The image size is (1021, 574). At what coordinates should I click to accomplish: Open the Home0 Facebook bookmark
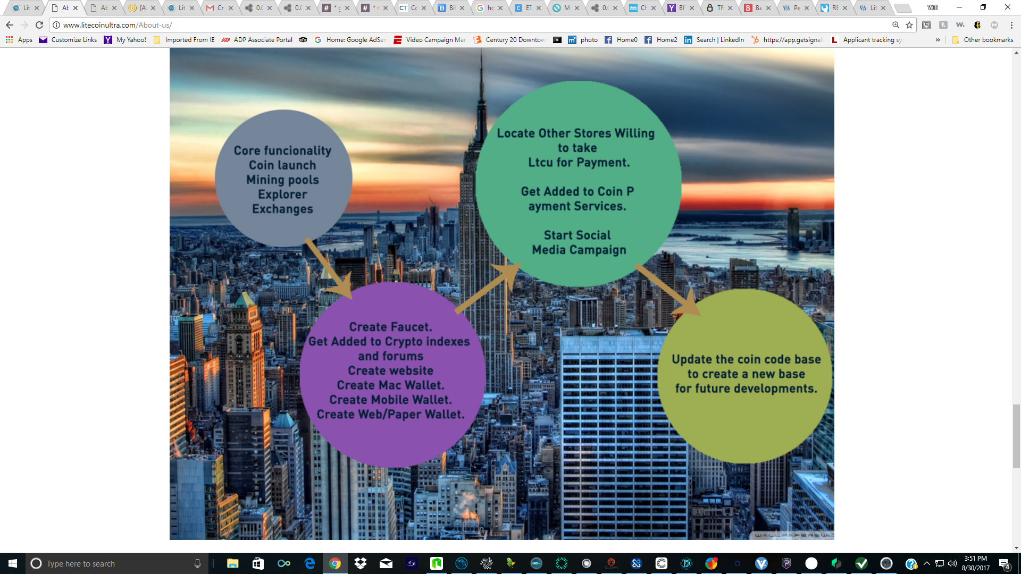coord(621,40)
